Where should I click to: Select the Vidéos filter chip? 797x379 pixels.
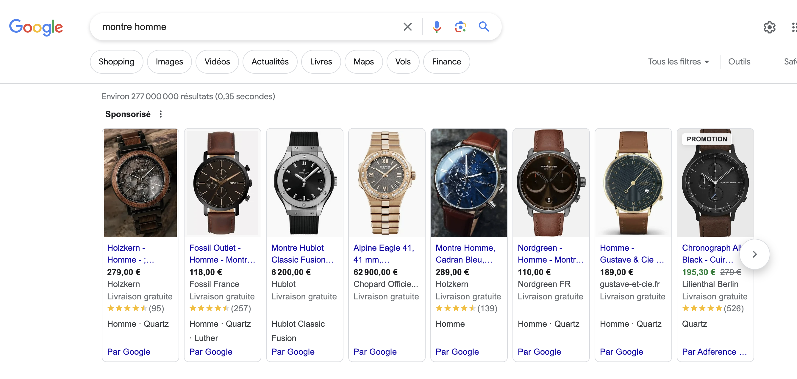coord(217,61)
